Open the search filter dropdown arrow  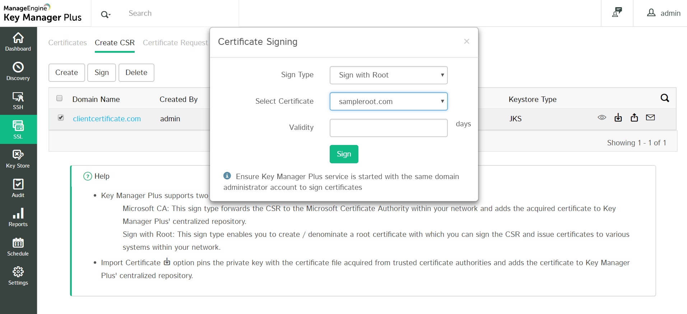click(x=106, y=14)
